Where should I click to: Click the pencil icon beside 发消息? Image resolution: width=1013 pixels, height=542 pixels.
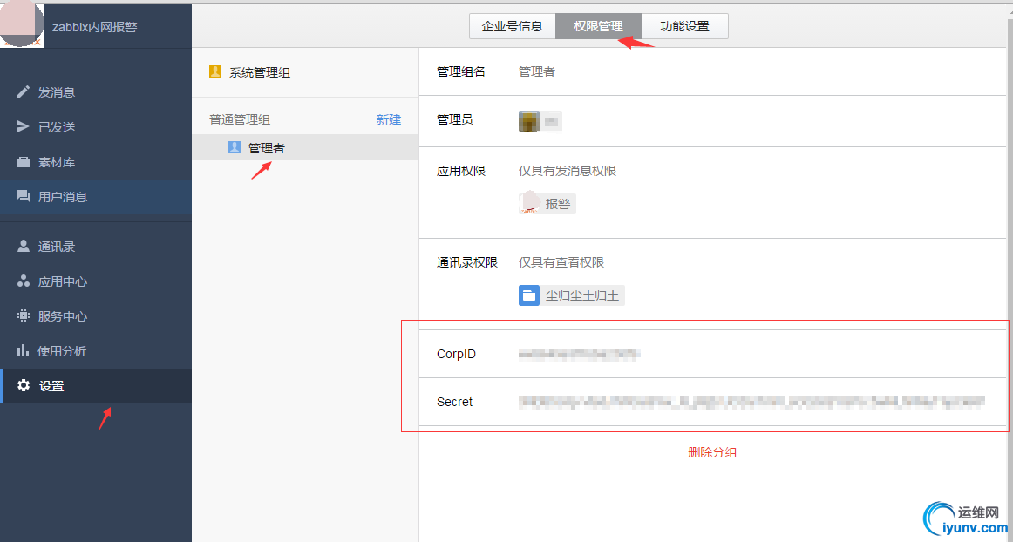tap(24, 91)
